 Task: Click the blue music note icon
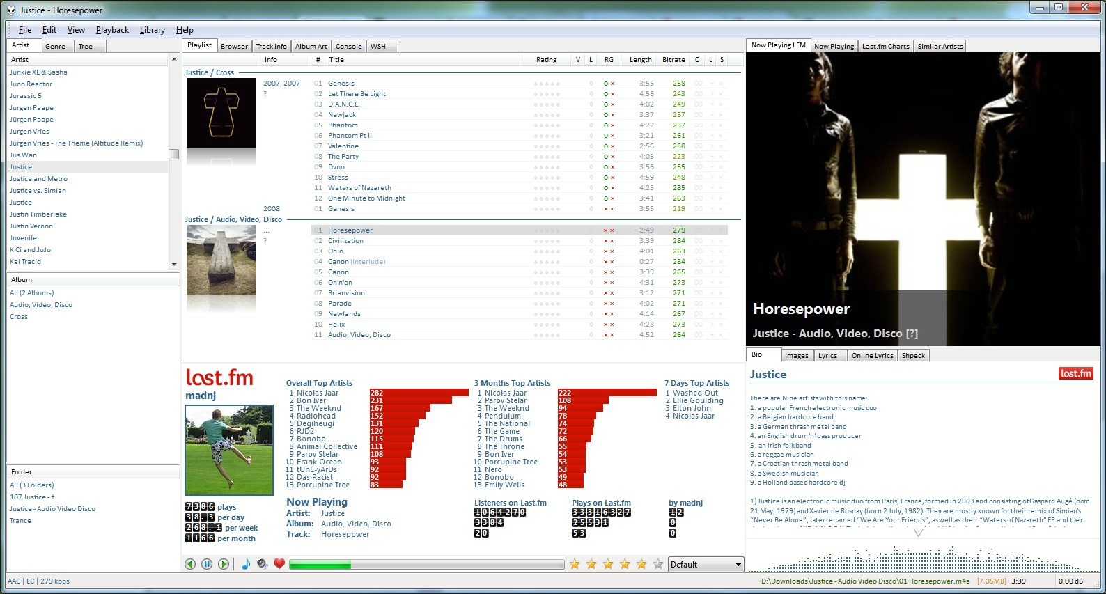(246, 564)
